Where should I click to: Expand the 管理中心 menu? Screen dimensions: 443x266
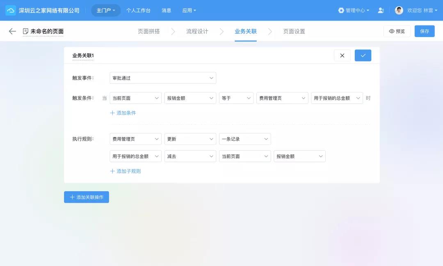pos(357,10)
